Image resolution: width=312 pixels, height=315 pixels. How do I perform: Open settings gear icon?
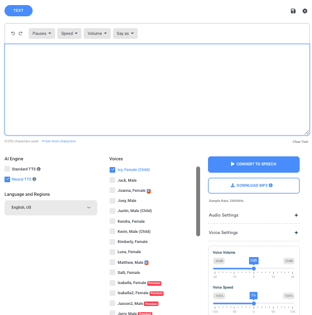click(x=305, y=11)
